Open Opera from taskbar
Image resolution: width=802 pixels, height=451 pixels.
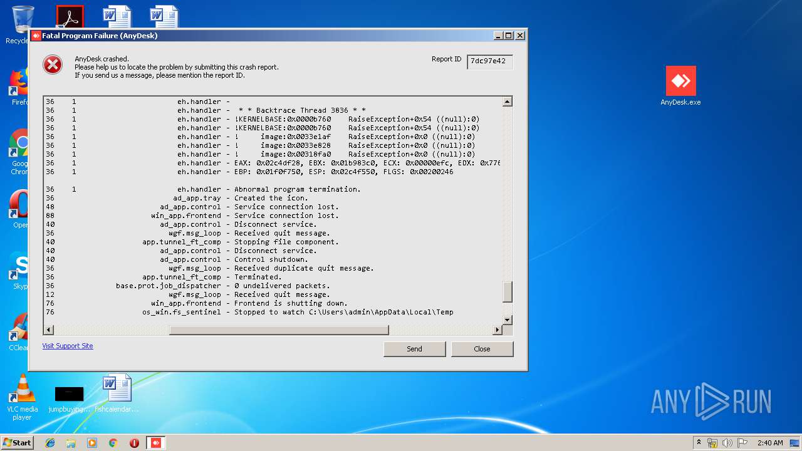click(x=134, y=443)
